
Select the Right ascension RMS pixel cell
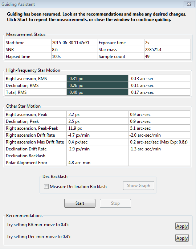(x=97, y=78)
